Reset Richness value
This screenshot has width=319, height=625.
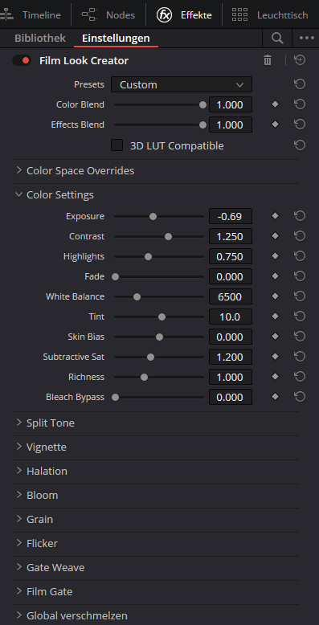[300, 377]
